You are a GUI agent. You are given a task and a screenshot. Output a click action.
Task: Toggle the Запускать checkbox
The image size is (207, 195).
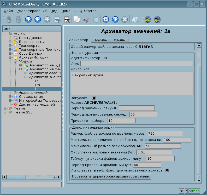(94, 98)
